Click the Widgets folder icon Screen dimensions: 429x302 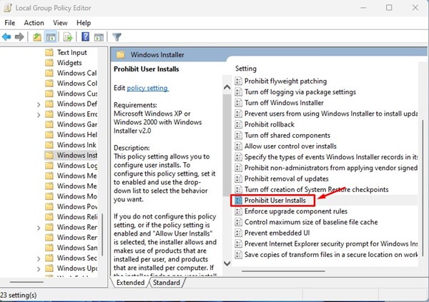click(49, 63)
